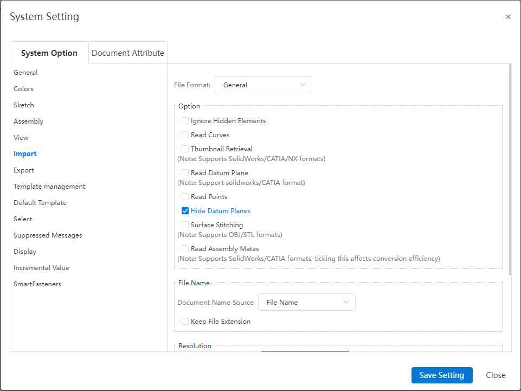Open Incremental Value settings
521x391 pixels.
[41, 268]
